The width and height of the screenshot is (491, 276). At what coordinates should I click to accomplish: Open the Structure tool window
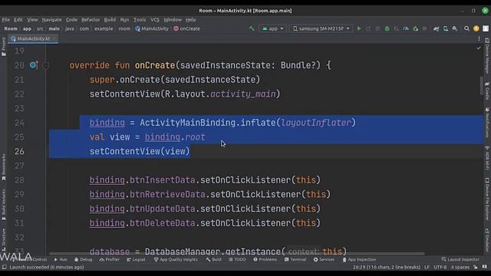(x=3, y=240)
